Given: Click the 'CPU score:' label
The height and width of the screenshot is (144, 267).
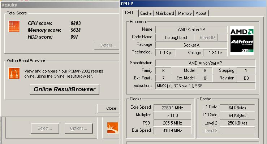Looking at the screenshot, I should click(40, 23).
